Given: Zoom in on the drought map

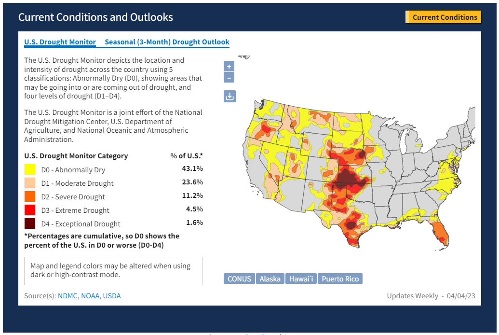Looking at the screenshot, I should tap(229, 67).
